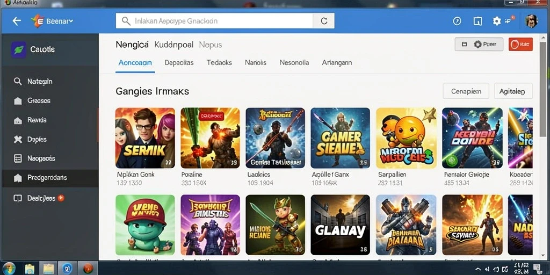This screenshot has width=550, height=275.
Task: Go back using the arrow icon
Action: [x=17, y=21]
